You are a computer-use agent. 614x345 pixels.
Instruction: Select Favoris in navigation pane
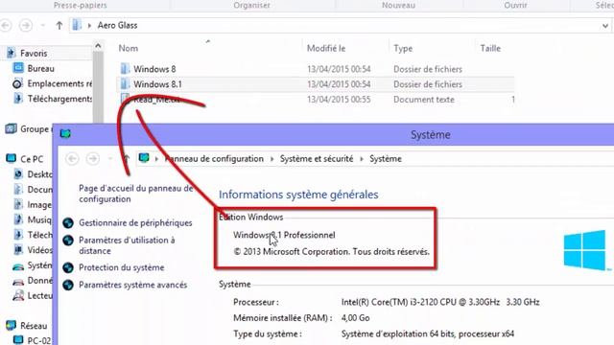point(34,54)
